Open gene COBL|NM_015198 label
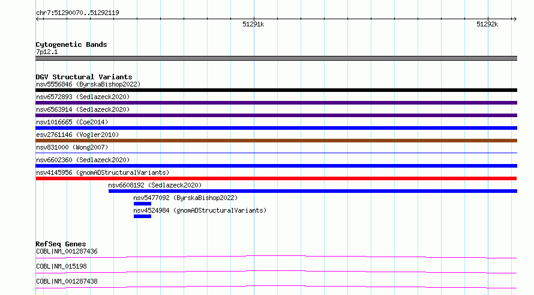The image size is (534, 295). [x=61, y=266]
